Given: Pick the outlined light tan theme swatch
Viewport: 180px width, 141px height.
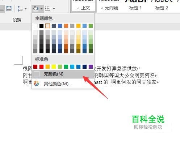Looking at the screenshot, I should click(x=47, y=26).
